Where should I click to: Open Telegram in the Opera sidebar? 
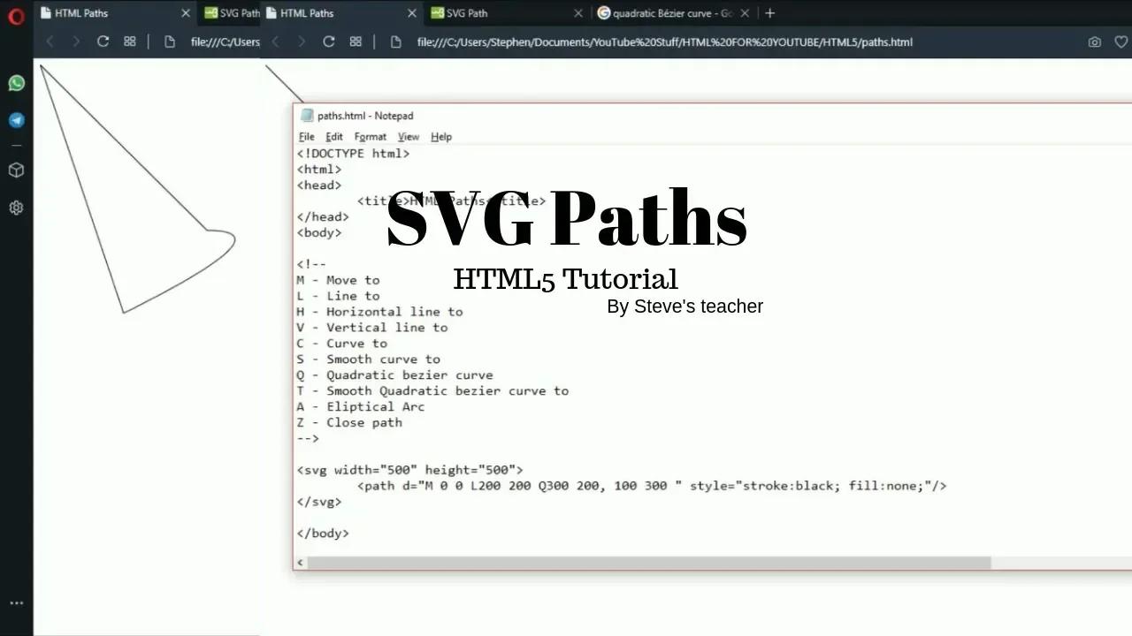click(x=16, y=120)
